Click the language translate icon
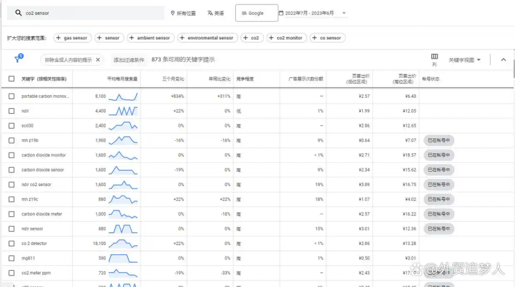Image resolution: width=515 pixels, height=287 pixels. tap(210, 13)
